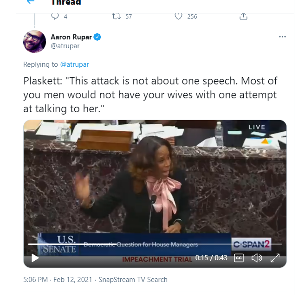Open the three-dot more options menu
This screenshot has width=305, height=295.
click(x=282, y=37)
